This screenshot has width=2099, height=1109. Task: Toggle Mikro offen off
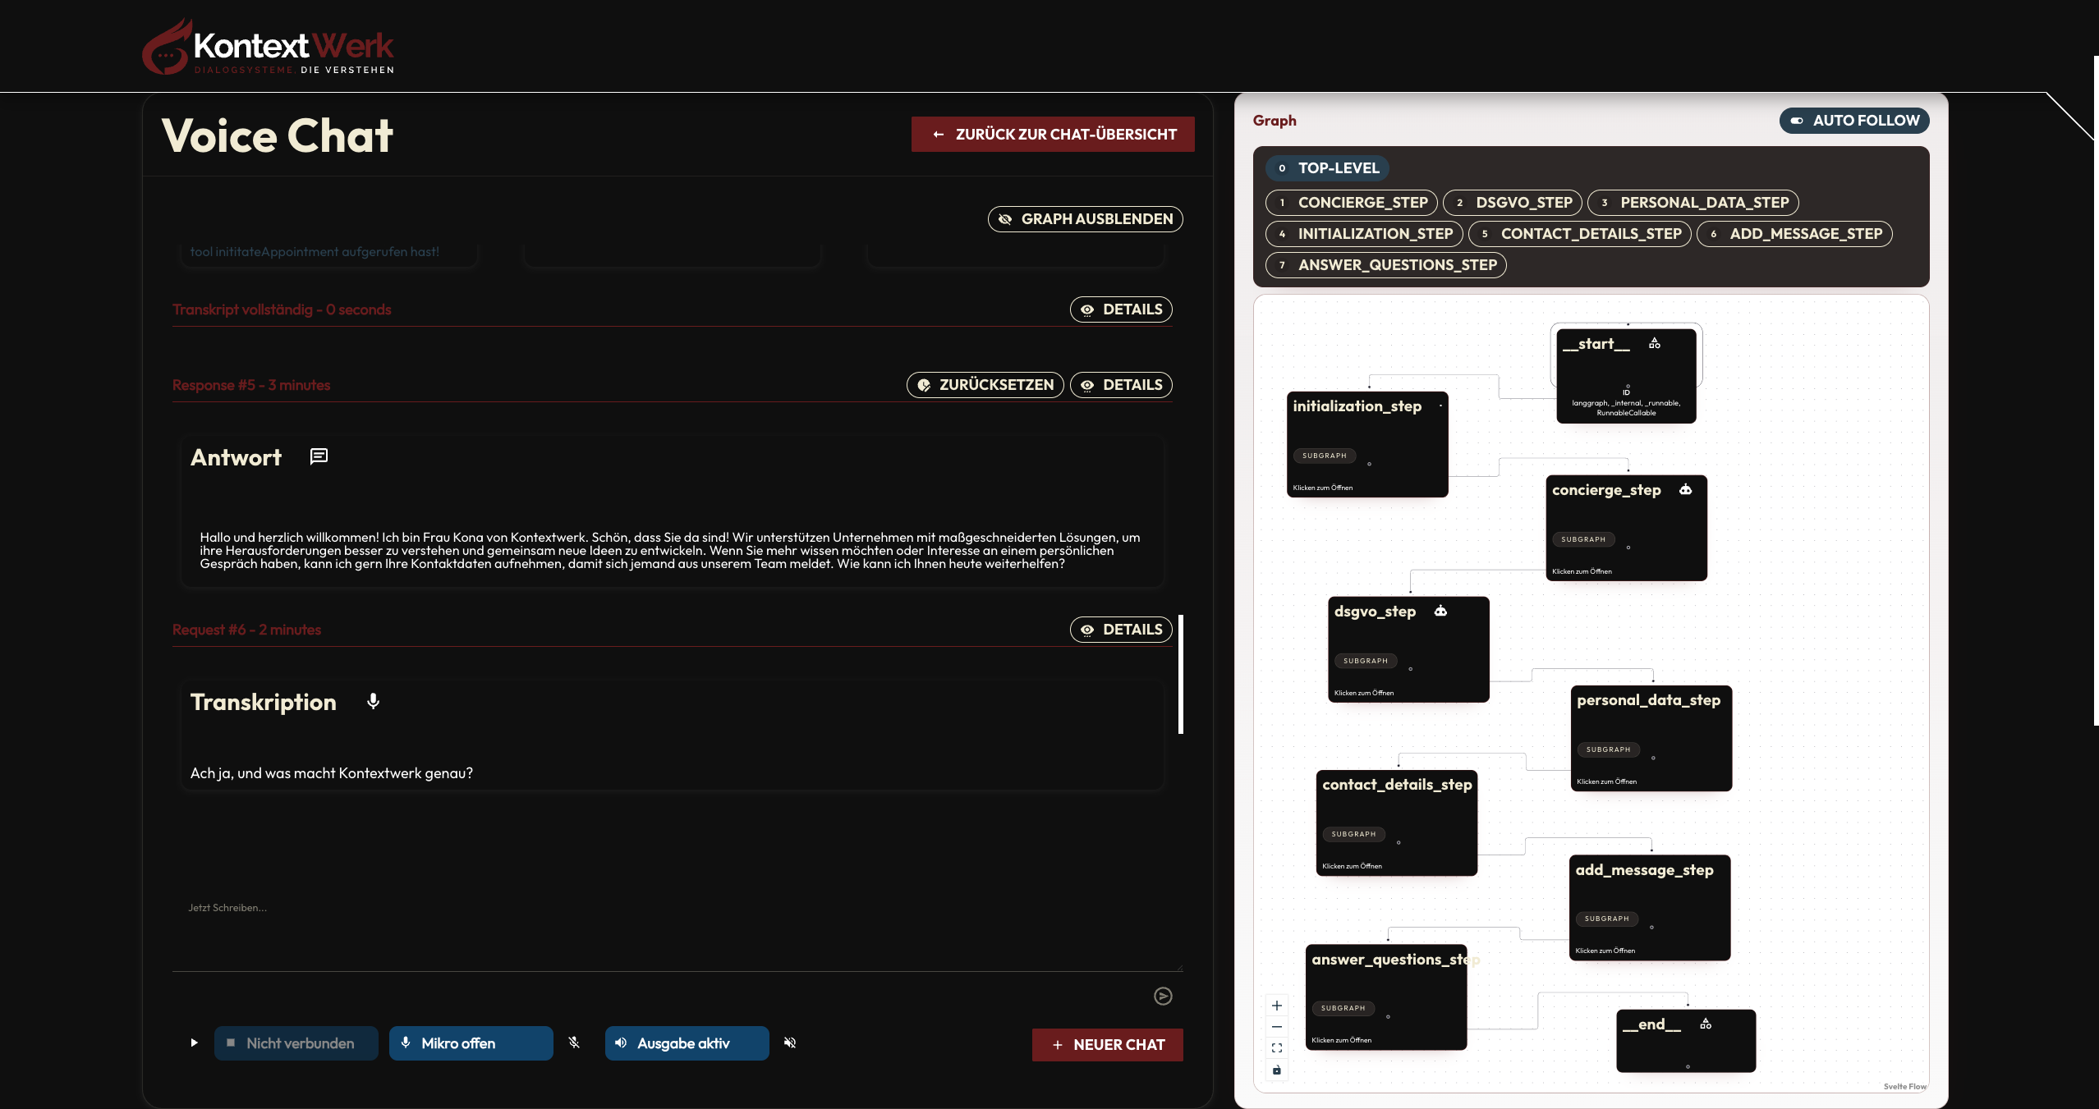[471, 1043]
